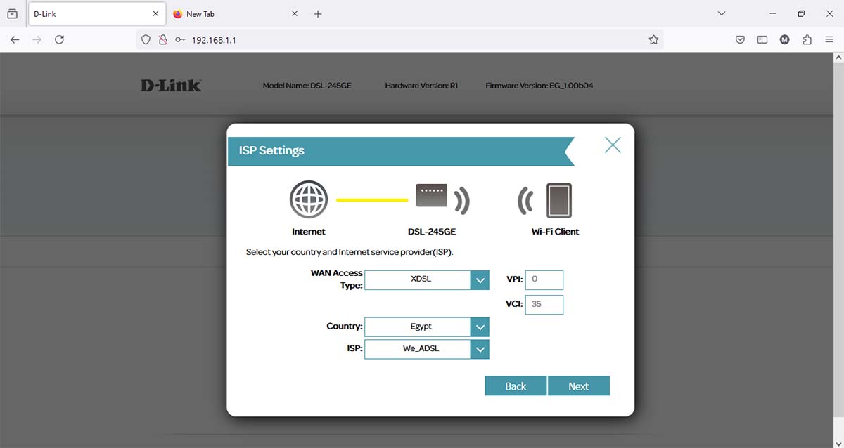Maximize or restore the browser window

801,14
